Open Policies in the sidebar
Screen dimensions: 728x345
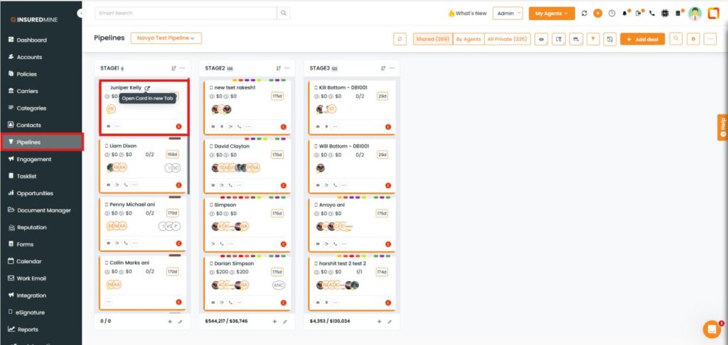[27, 74]
